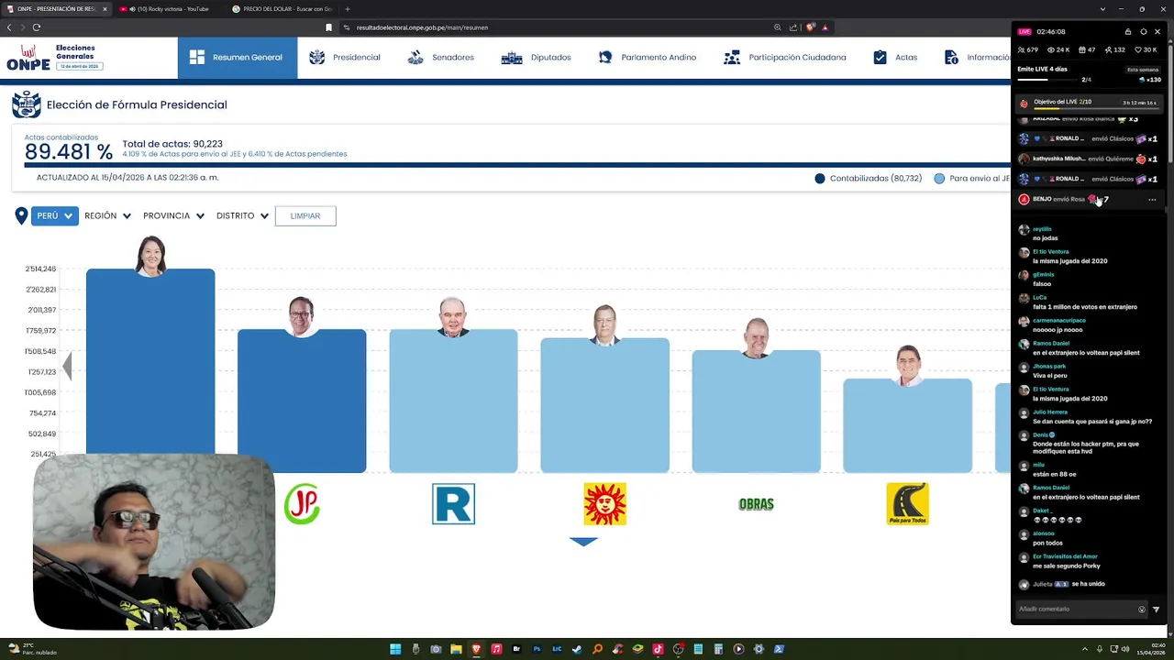Viewport: 1174px width, 660px height.
Task: Click the gift count icon
Action: pyautogui.click(x=1082, y=49)
